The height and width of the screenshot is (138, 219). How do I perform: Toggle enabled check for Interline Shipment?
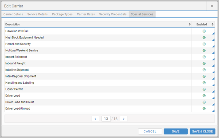point(204,70)
